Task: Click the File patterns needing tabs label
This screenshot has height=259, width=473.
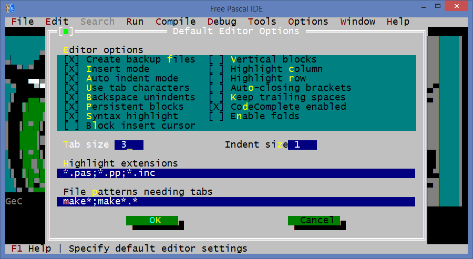Action: click(138, 192)
